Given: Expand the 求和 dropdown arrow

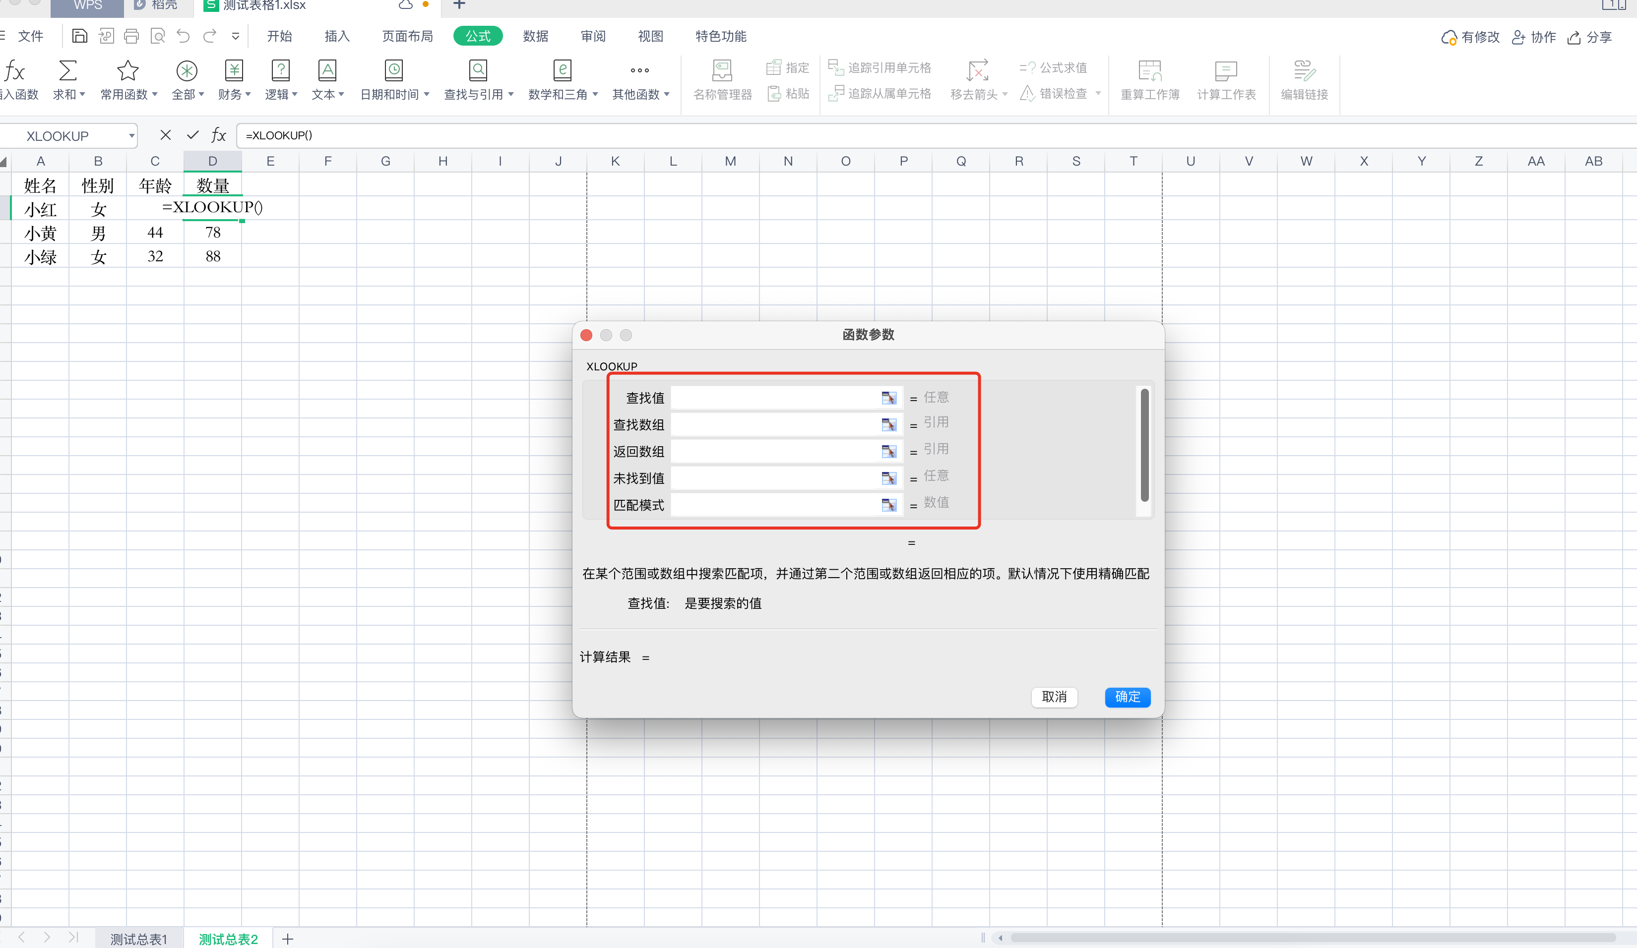Looking at the screenshot, I should coord(82,94).
